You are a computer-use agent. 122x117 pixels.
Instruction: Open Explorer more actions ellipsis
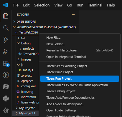[73, 15]
